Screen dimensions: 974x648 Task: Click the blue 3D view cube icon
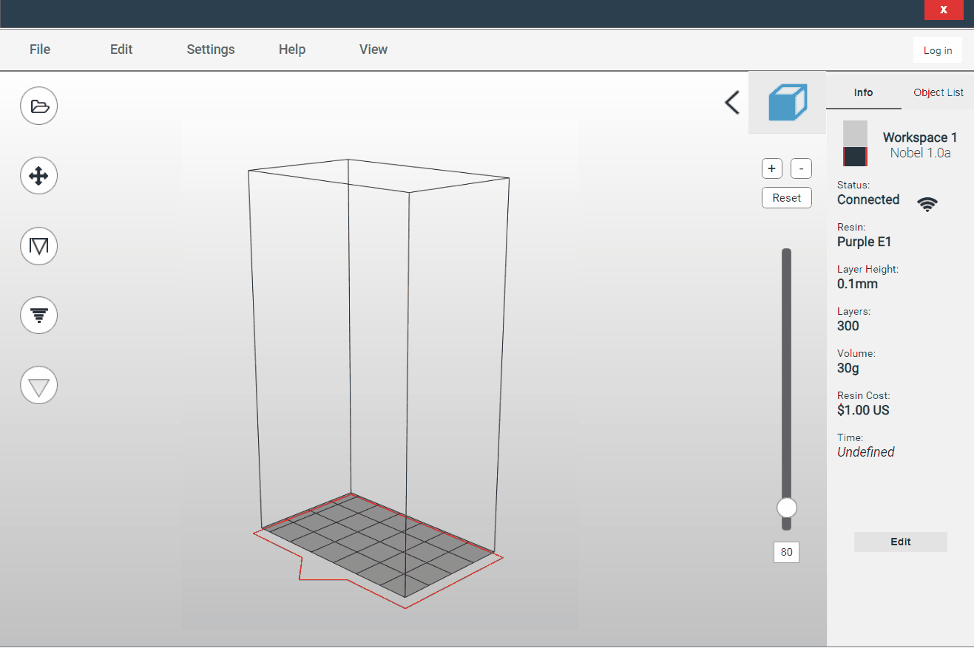787,102
